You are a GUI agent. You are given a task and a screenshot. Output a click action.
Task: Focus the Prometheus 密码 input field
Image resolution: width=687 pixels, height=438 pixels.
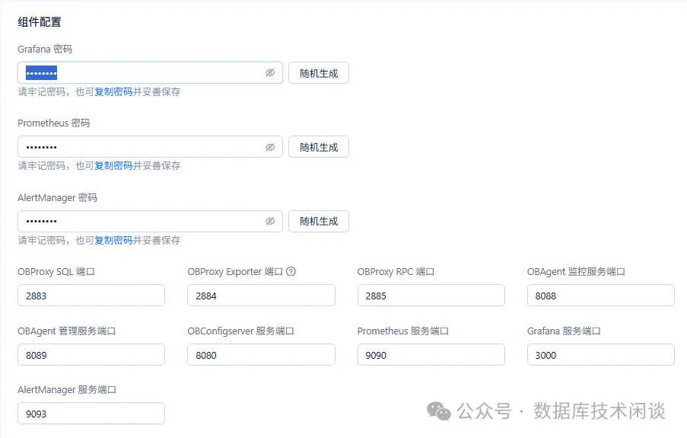tap(150, 147)
